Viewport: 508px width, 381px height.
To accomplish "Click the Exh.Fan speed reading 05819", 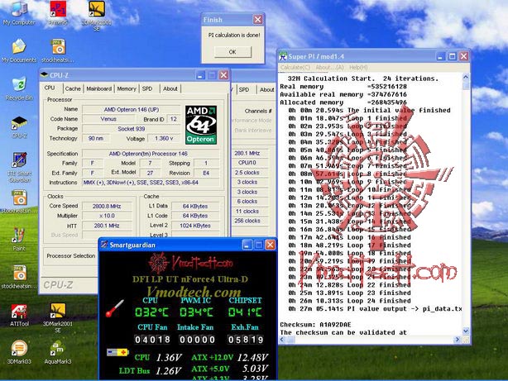I will coord(246,340).
